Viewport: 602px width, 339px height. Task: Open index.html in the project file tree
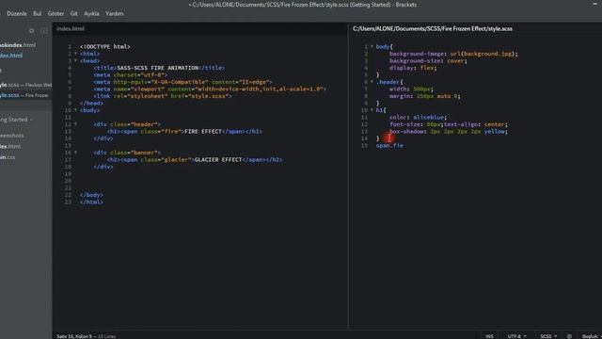click(10, 147)
